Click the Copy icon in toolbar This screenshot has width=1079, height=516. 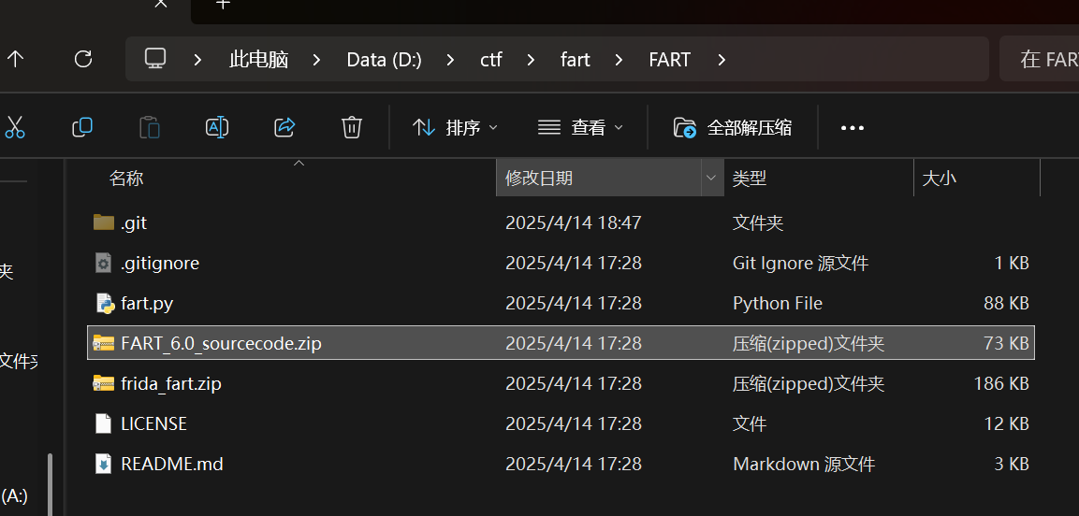[x=82, y=127]
